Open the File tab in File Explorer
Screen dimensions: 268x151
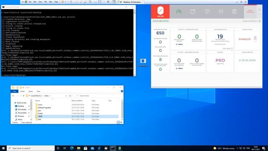click(x=15, y=91)
